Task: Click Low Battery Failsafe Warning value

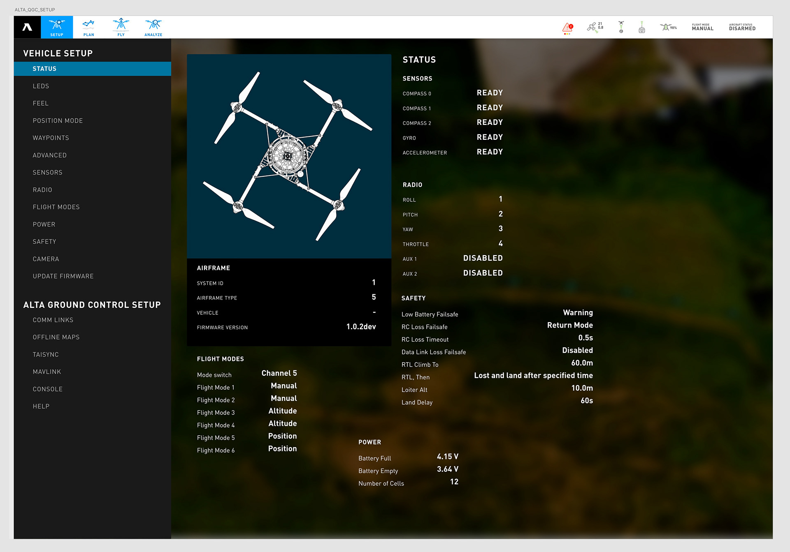Action: click(578, 313)
